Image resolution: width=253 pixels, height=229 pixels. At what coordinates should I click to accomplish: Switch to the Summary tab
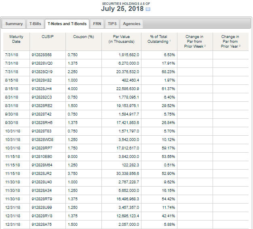coord(14,24)
